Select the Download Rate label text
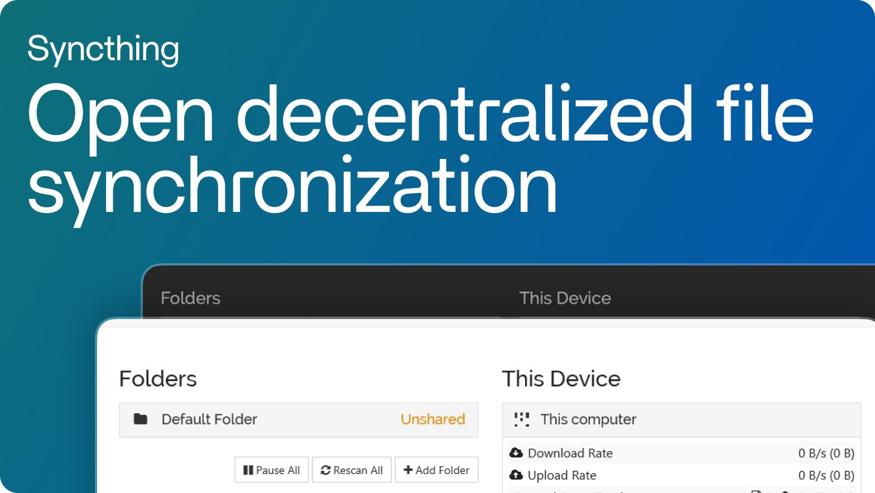 (x=570, y=453)
